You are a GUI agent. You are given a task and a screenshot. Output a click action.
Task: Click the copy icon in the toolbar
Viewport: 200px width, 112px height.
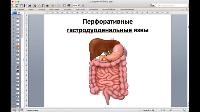click(39, 6)
